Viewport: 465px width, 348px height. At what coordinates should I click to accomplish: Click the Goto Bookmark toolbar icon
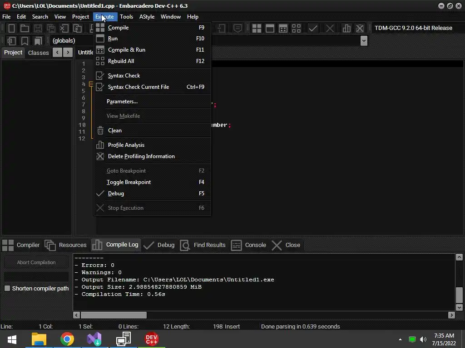click(38, 41)
